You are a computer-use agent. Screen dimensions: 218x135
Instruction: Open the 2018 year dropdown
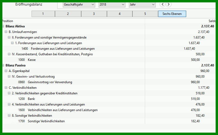click(112, 5)
